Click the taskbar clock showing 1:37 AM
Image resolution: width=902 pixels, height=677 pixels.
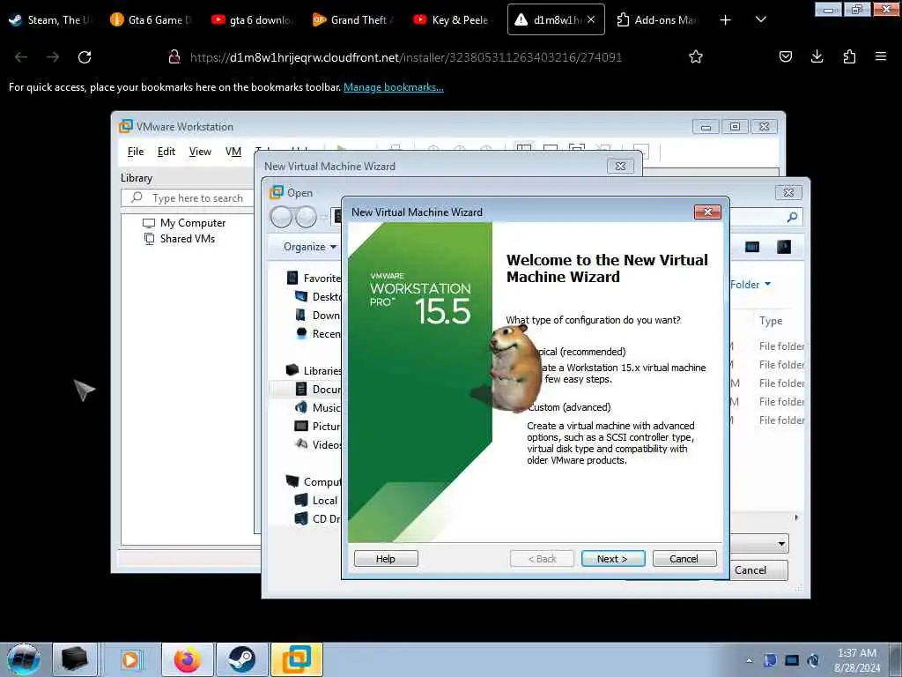pyautogui.click(x=856, y=660)
